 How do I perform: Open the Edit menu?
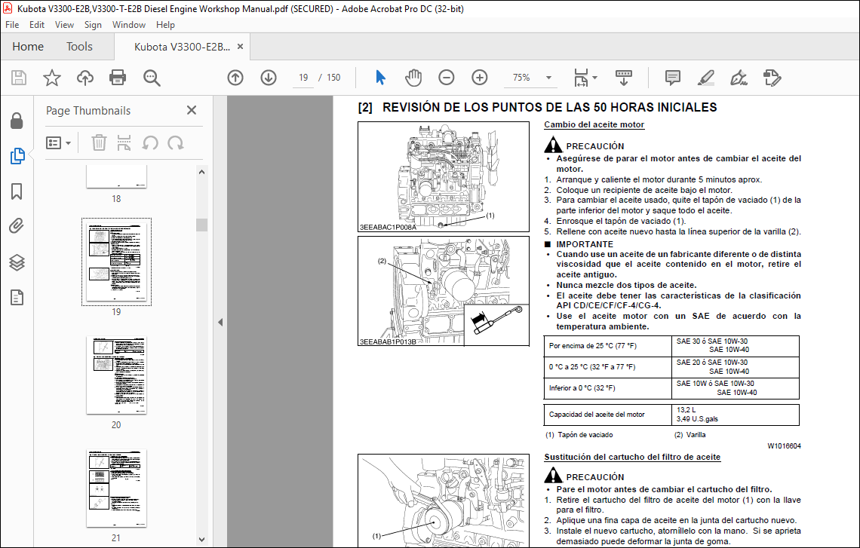(37, 25)
